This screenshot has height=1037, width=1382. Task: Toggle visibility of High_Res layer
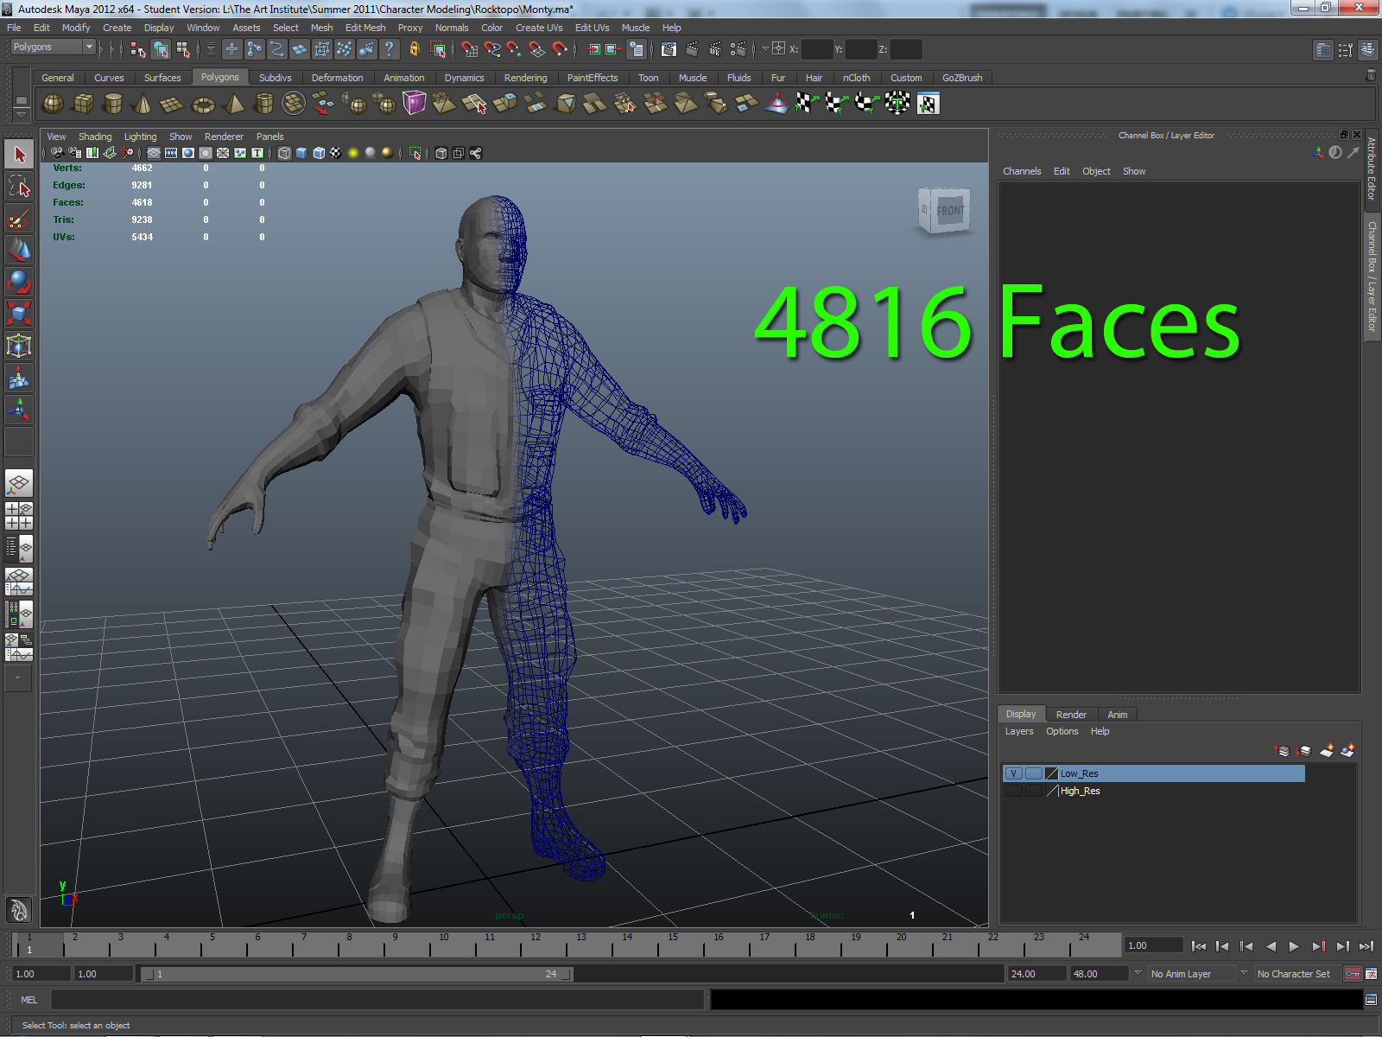coord(1014,791)
